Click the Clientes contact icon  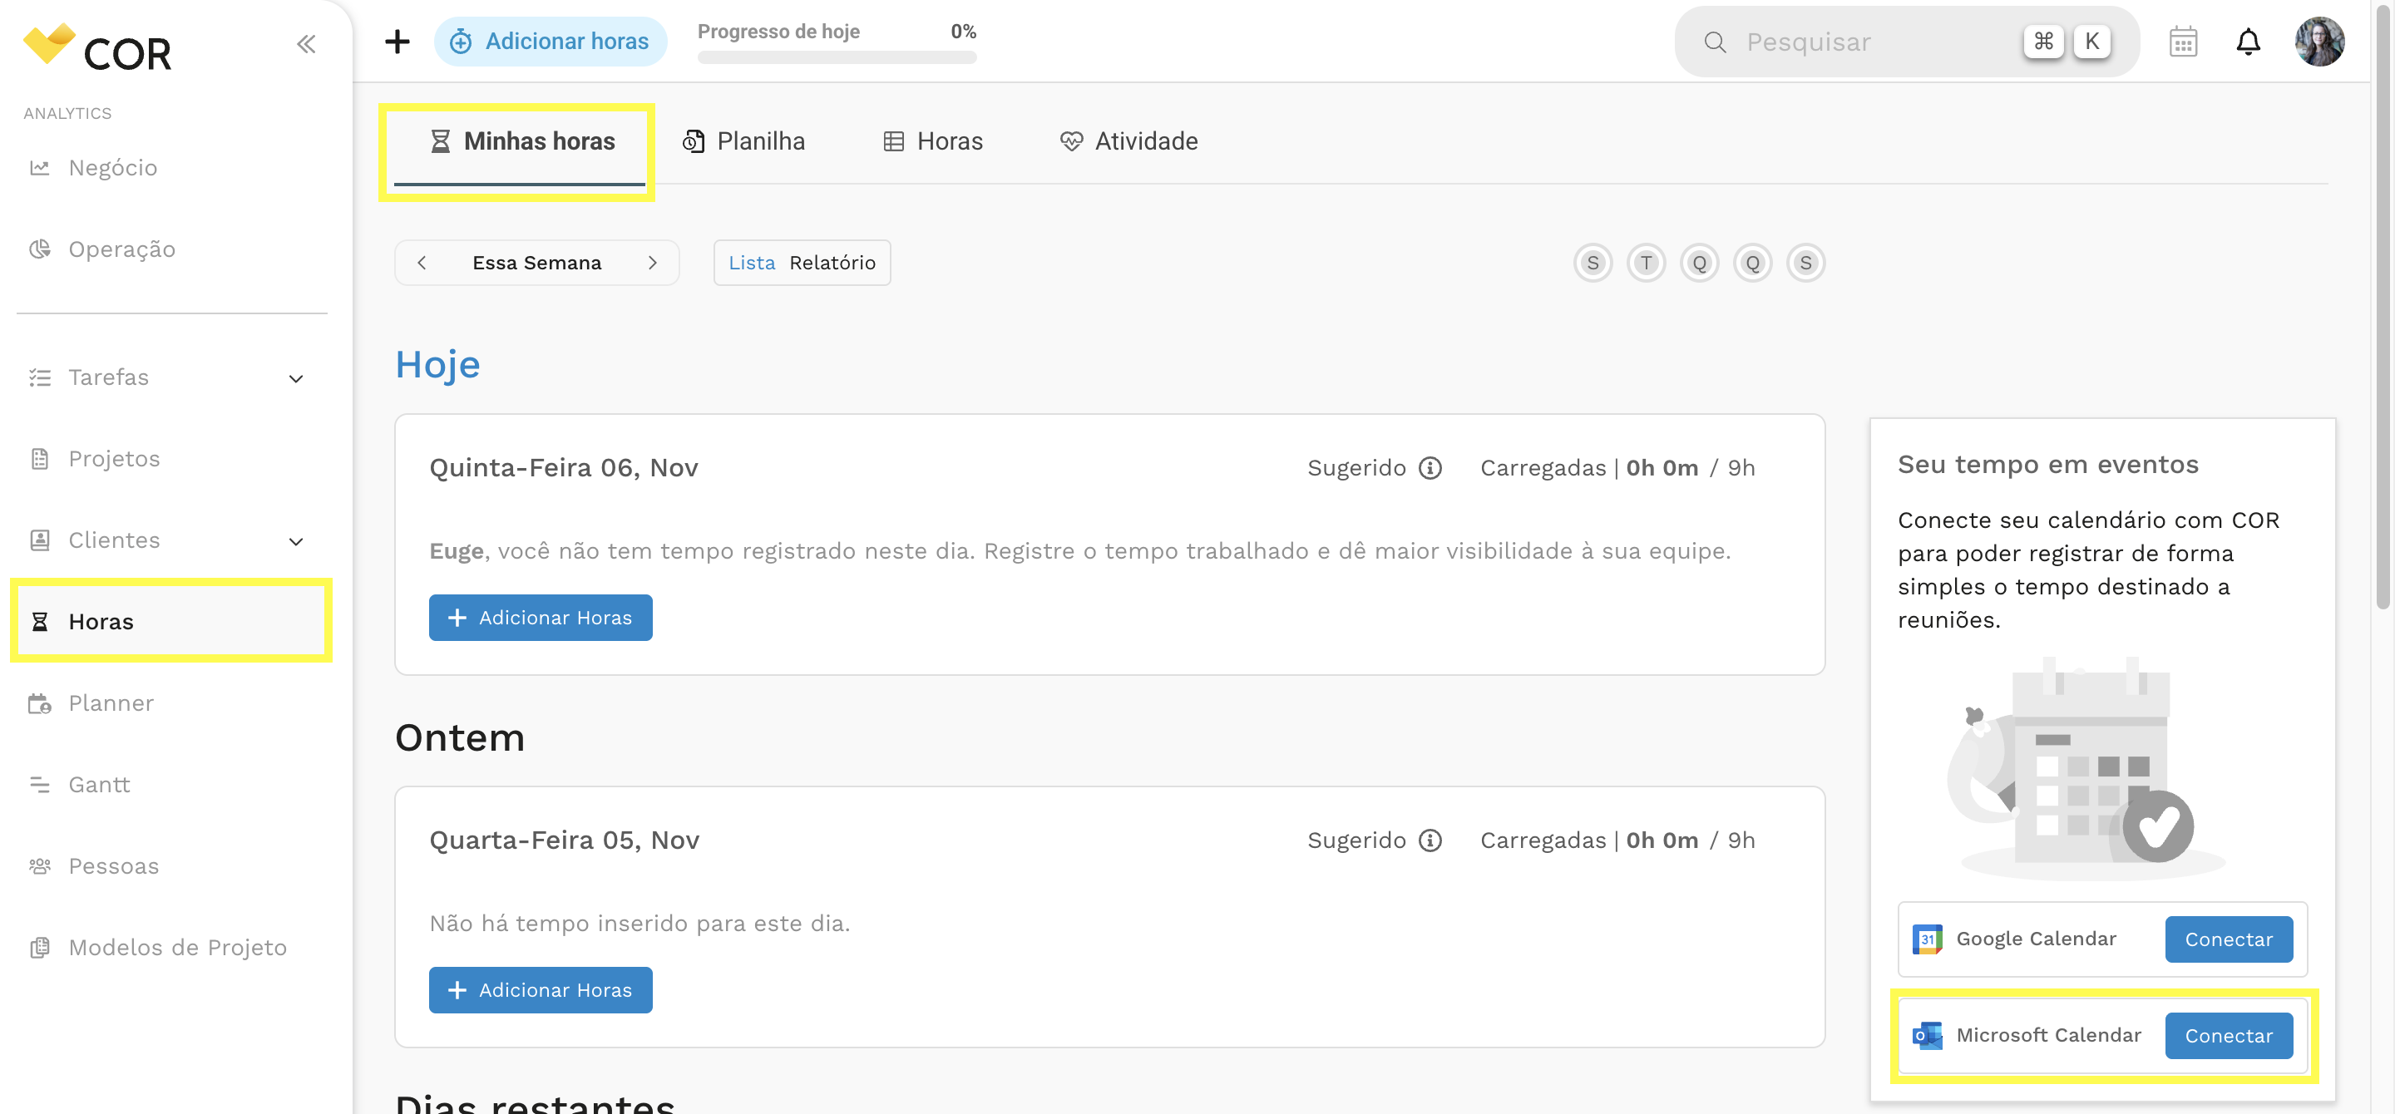click(x=39, y=540)
